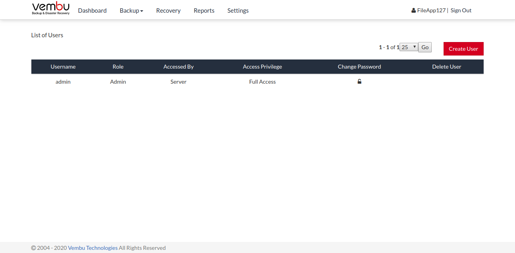Go to the Recovery page
Viewport: 515px width, 253px height.
(168, 11)
